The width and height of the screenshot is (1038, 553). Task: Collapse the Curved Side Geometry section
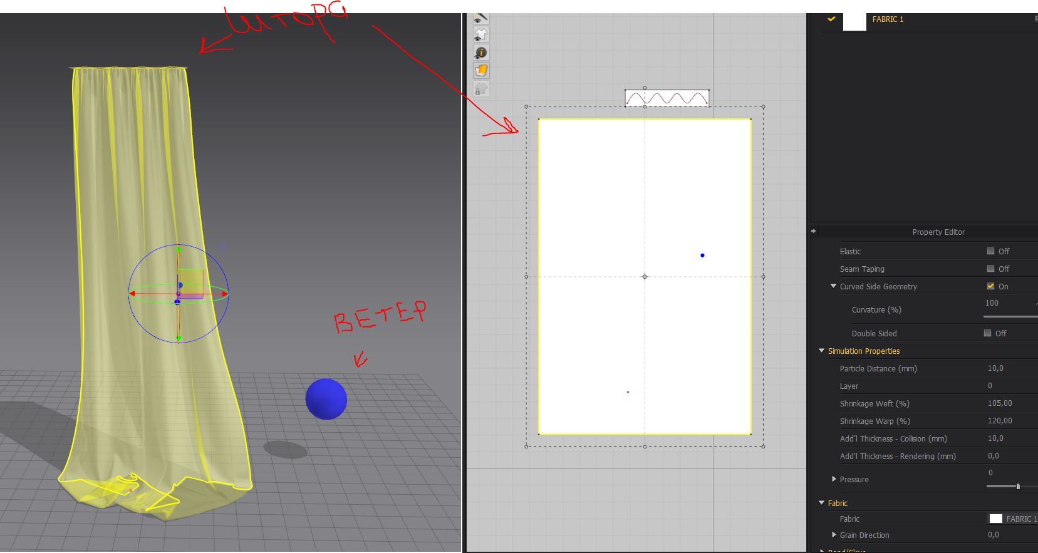coord(833,286)
